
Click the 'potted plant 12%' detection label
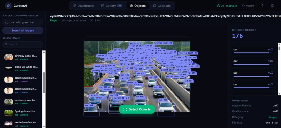click(x=170, y=70)
